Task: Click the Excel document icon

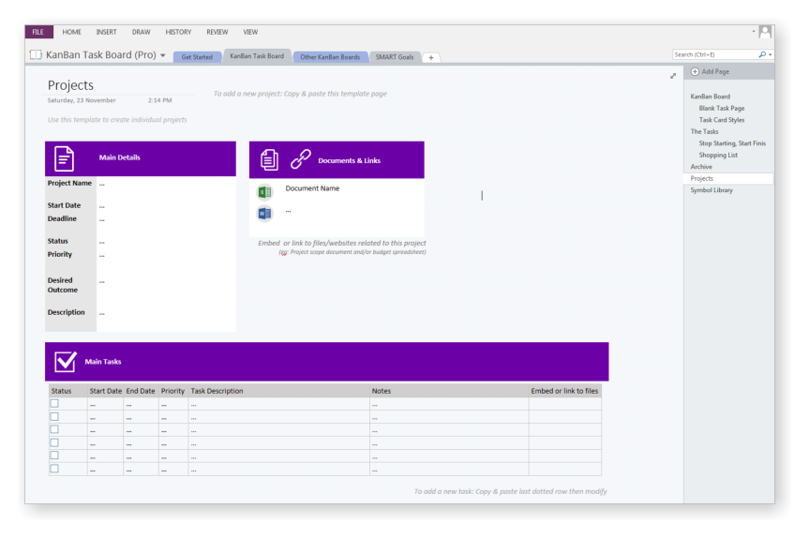Action: (x=264, y=192)
